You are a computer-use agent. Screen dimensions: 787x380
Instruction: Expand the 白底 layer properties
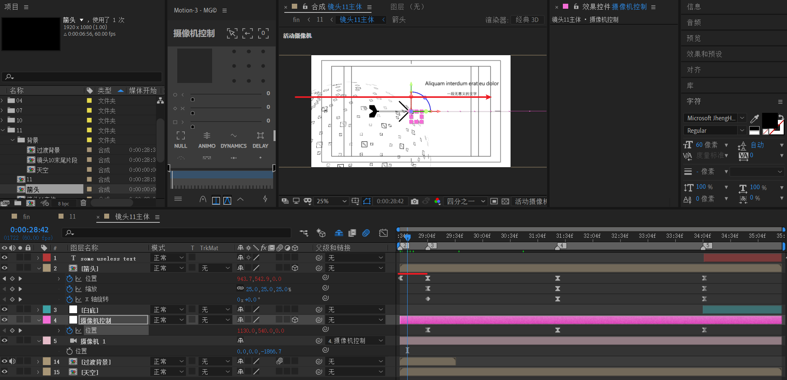tap(38, 310)
